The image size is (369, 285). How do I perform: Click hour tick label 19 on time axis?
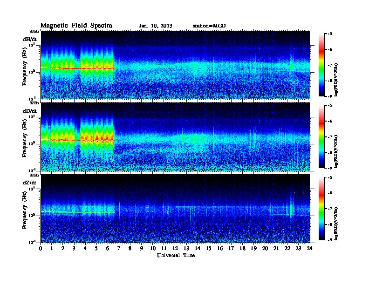tap(253, 249)
